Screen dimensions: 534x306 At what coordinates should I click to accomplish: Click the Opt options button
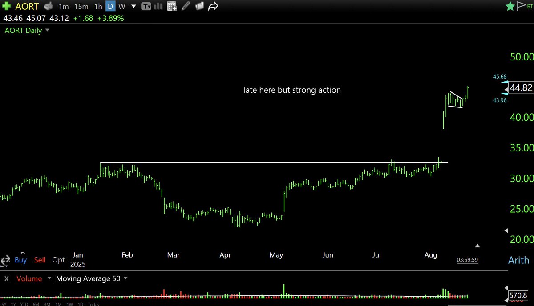58,260
